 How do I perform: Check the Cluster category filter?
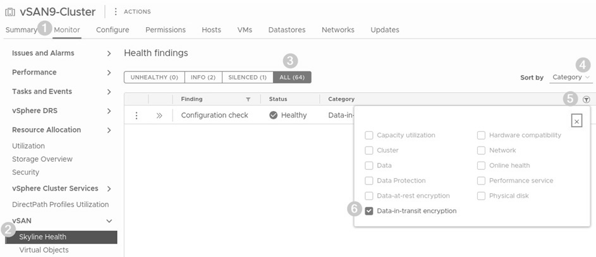point(368,150)
